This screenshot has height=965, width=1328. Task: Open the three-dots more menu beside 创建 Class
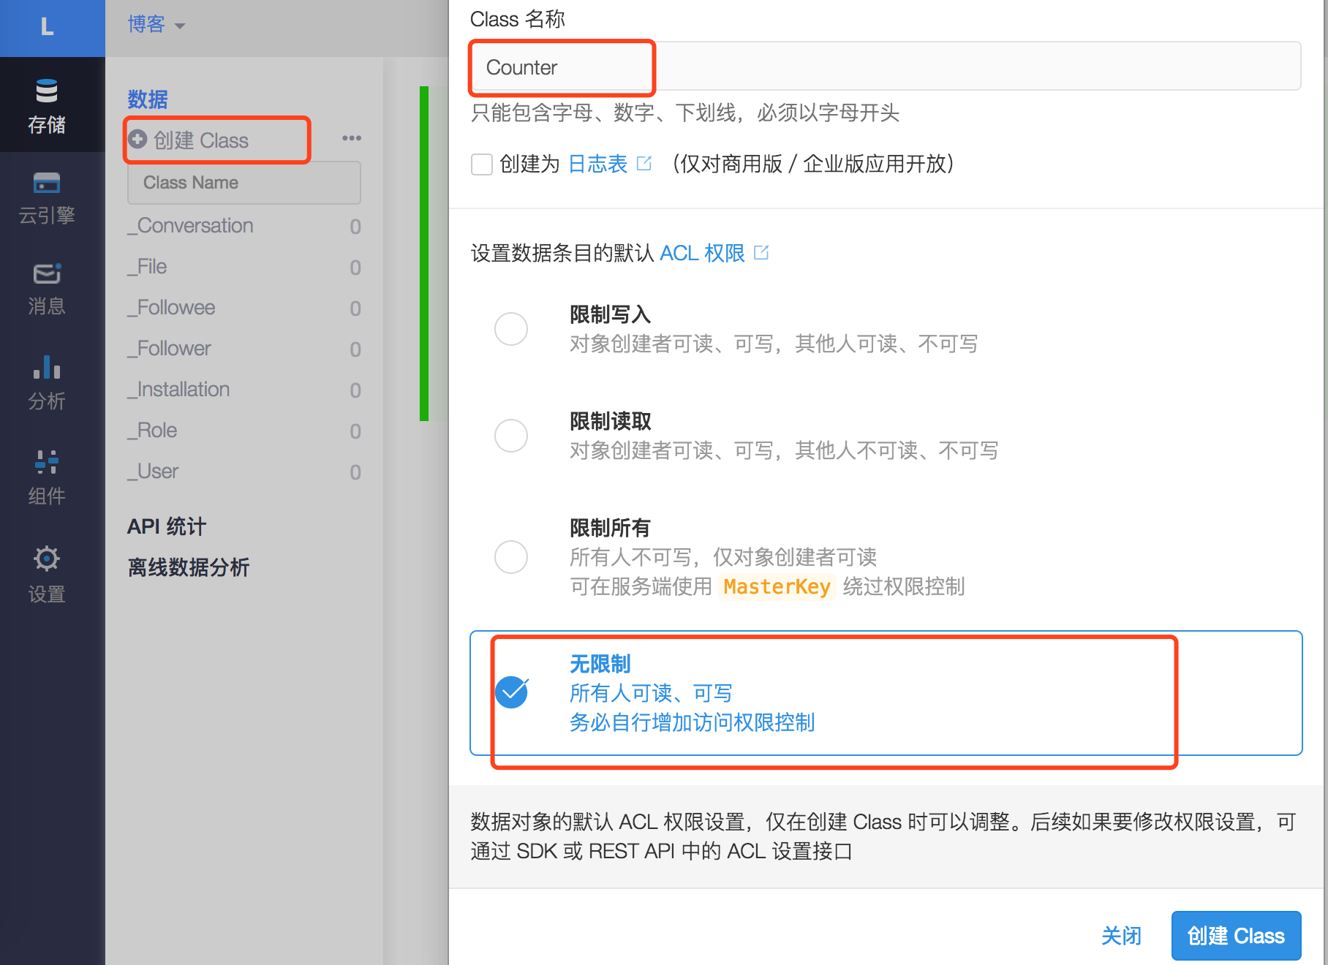(x=352, y=138)
